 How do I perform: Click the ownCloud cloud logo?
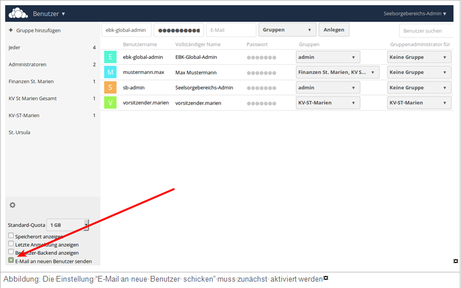(x=20, y=13)
